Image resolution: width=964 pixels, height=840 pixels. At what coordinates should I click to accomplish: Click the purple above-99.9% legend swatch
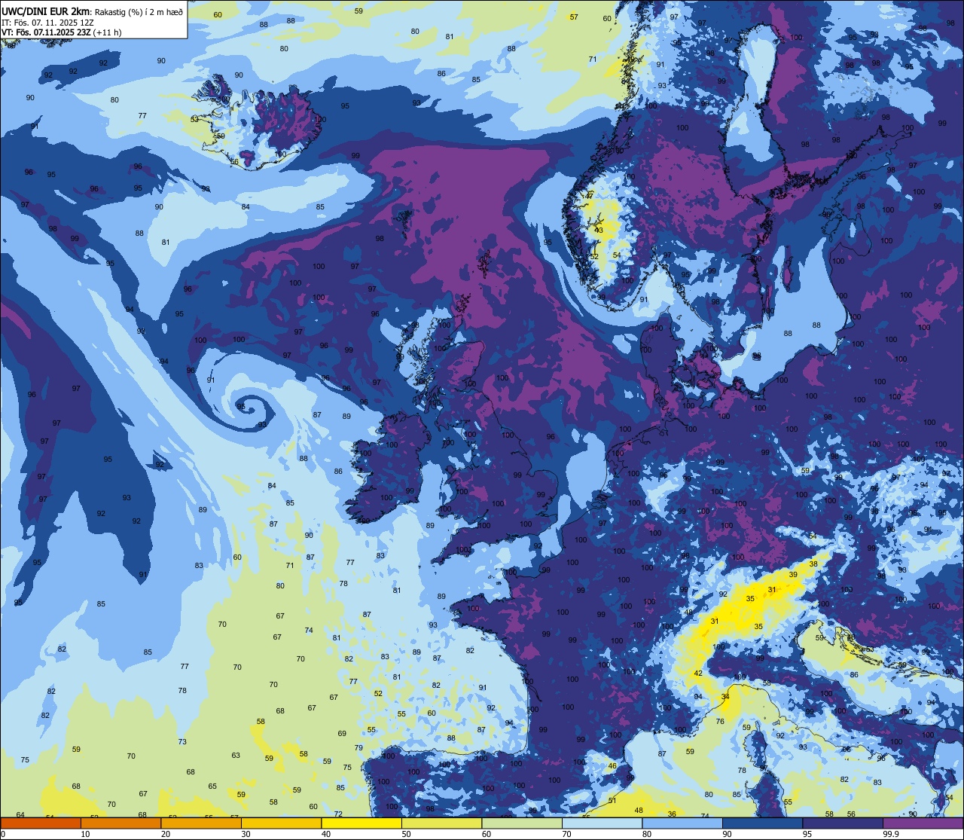click(x=923, y=823)
